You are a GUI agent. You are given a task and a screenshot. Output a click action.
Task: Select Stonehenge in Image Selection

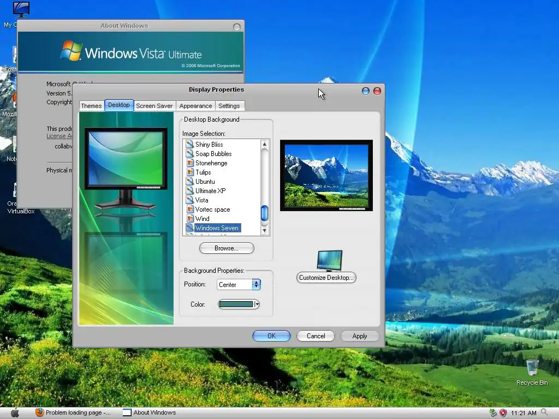click(211, 163)
